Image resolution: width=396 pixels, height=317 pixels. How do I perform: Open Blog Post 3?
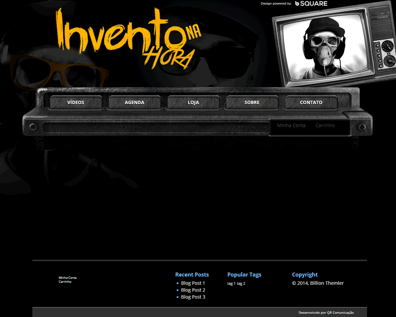point(193,297)
